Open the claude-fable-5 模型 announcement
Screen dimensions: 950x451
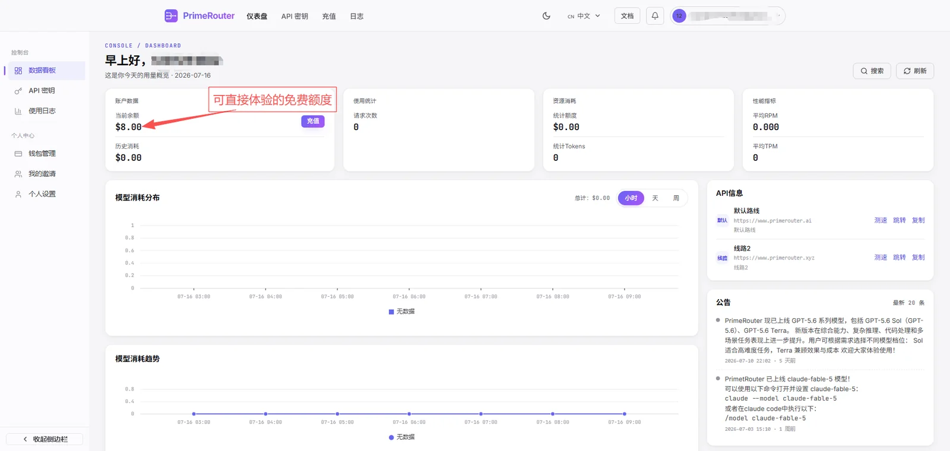(791, 399)
